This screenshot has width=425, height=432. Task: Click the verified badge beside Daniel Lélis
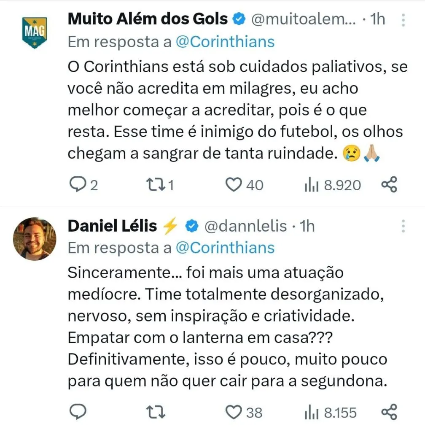[192, 227]
